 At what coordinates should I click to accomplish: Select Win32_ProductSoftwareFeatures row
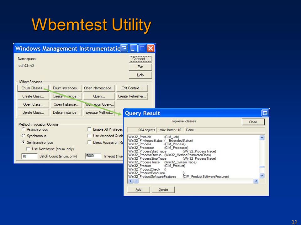[x=193, y=177]
